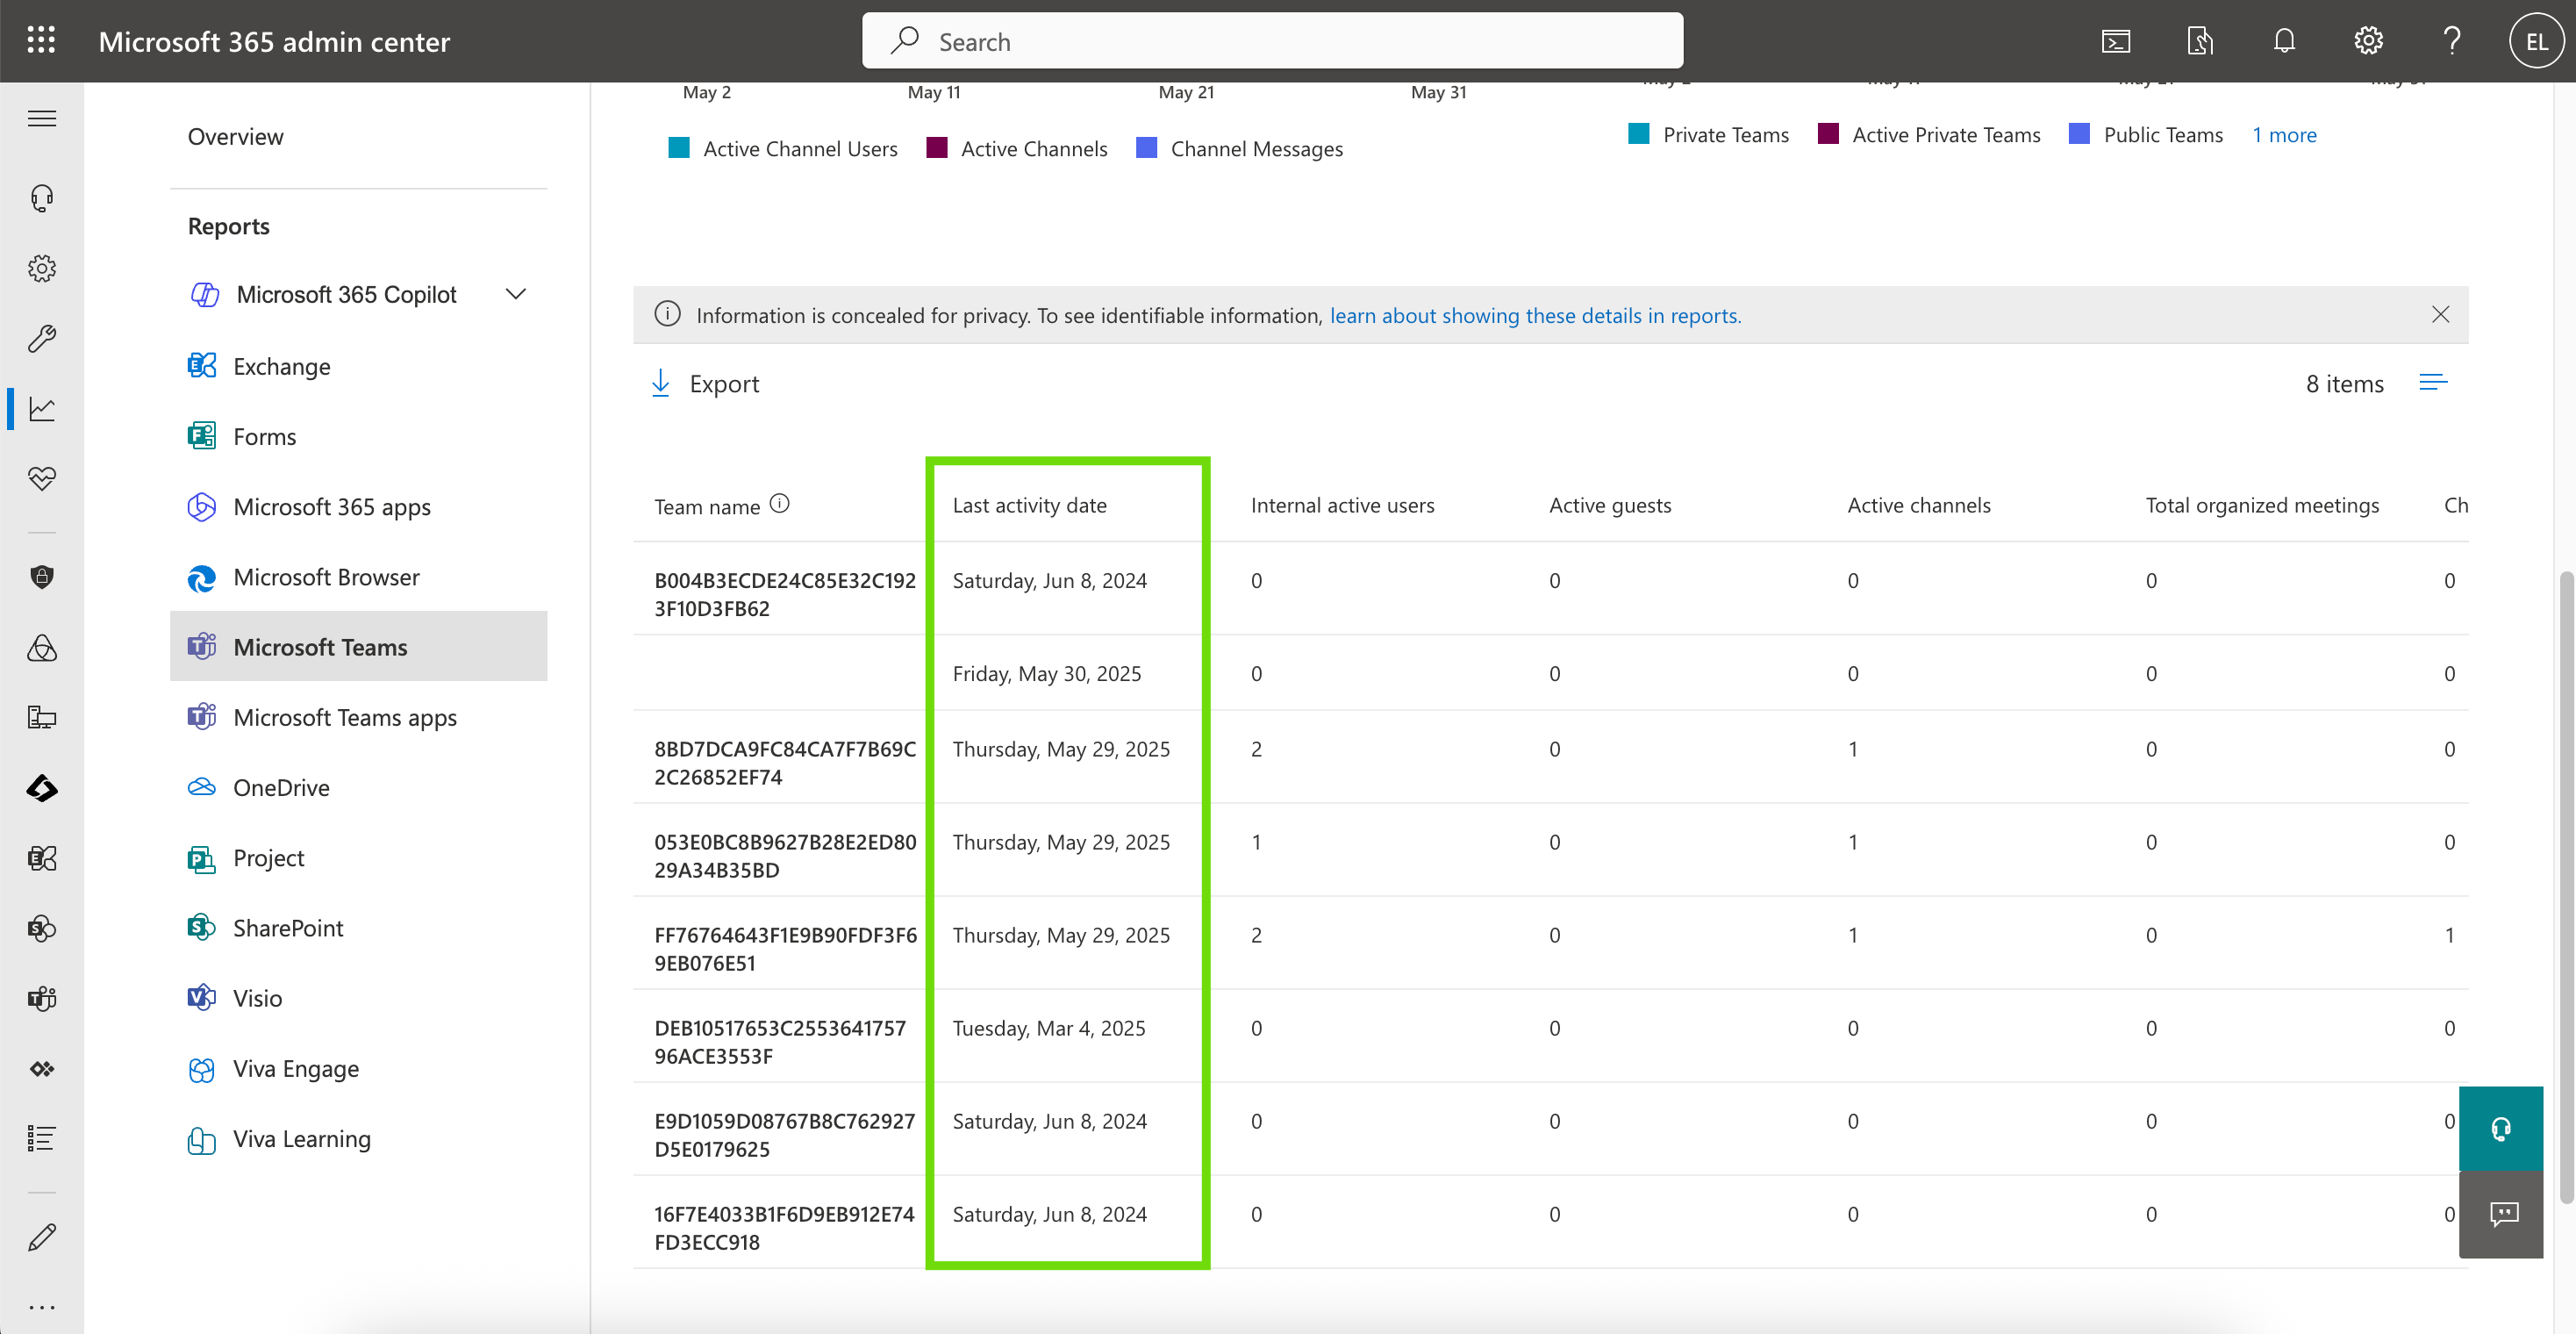
Task: Select team 8BD7DCA9FC84CA7F7B69C2C26852EF74 row
Action: 1550,757
